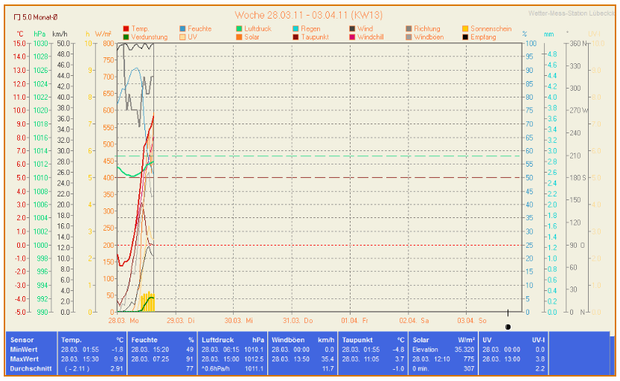Select the Windchill legend entry
Screen dimensions: 620x381
tap(370, 36)
